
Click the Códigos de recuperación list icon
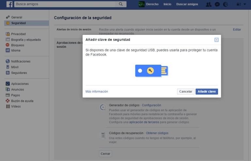pyautogui.click(x=103, y=135)
